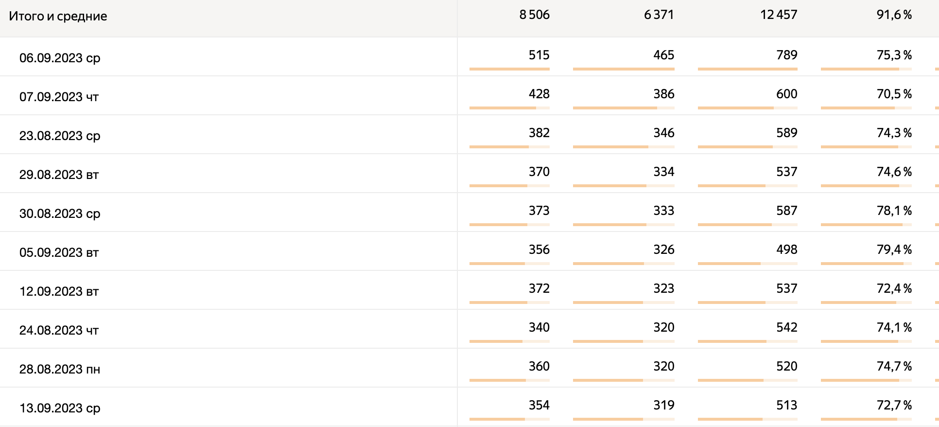Click the 91,6 % average value
The image size is (939, 427).
(894, 15)
